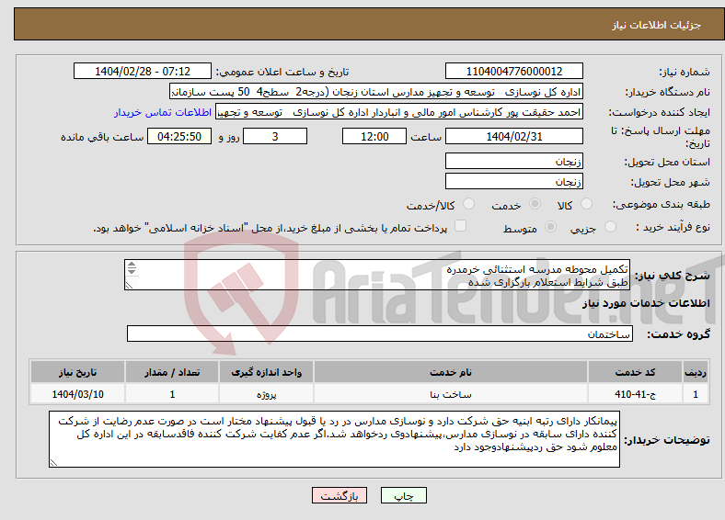
Task: Click the ایجاد کننده درخواست field
Action: coord(399,112)
